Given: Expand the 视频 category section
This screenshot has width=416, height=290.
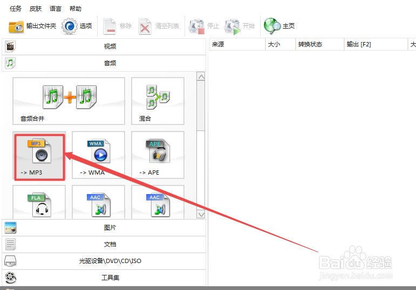Looking at the screenshot, I should tap(104, 46).
